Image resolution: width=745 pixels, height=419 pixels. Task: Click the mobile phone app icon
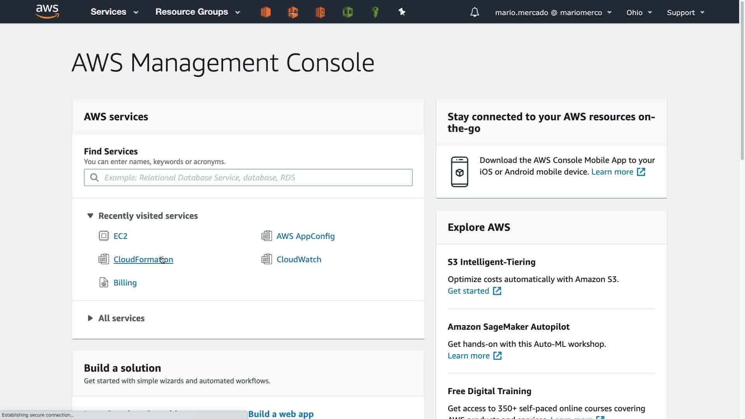459,172
